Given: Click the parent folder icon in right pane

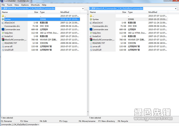Looking at the screenshot, I should point(91,16).
